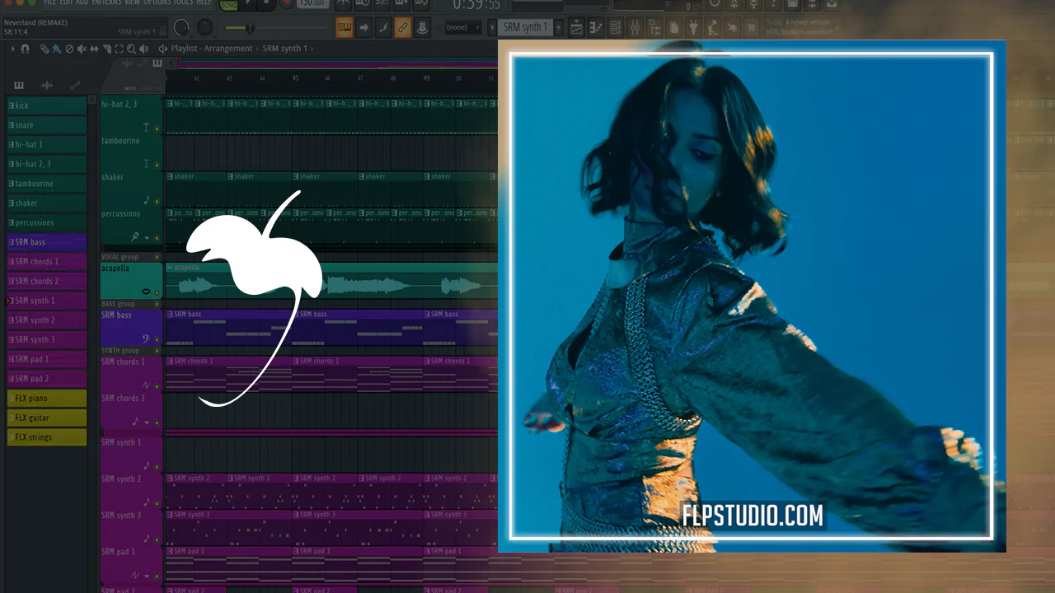The image size is (1055, 593).
Task: Open the shopping cart content library
Action: coord(751,27)
